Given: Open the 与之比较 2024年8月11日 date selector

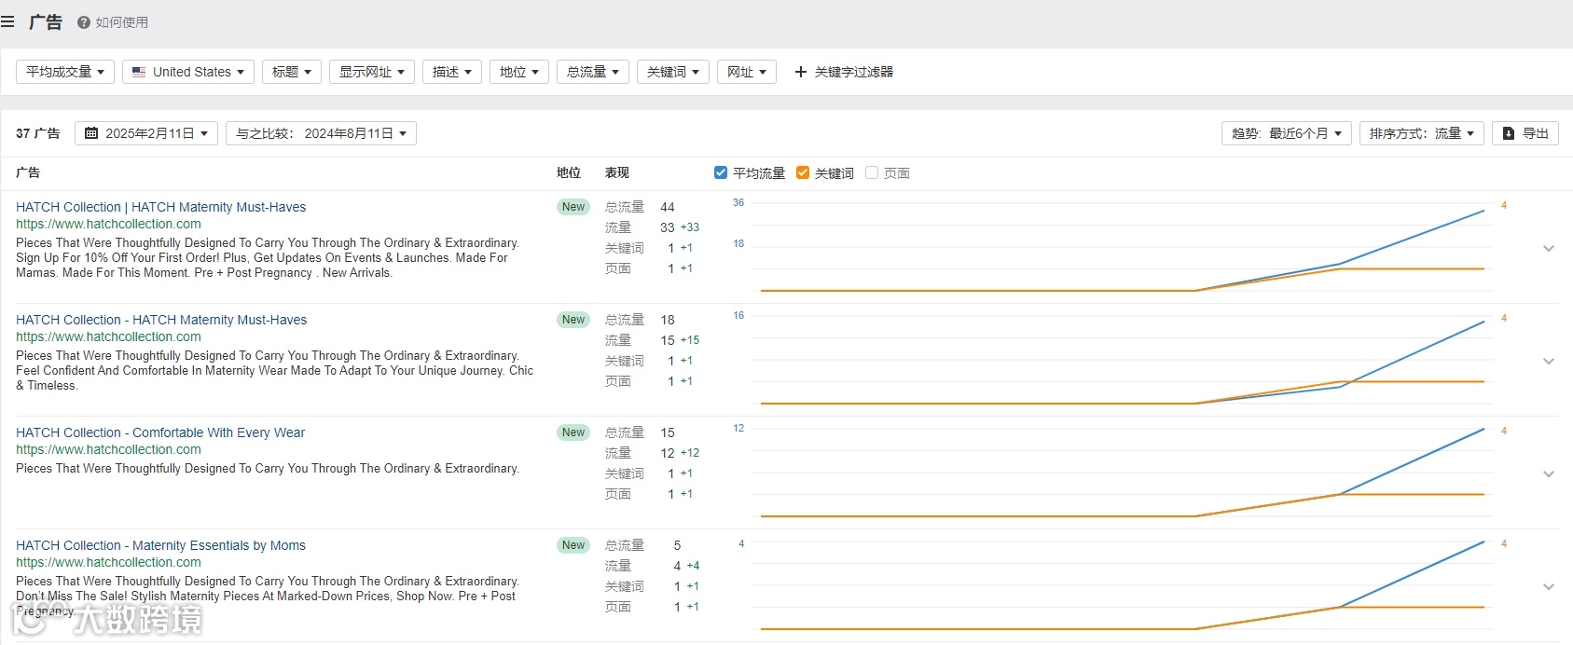Looking at the screenshot, I should [x=321, y=133].
